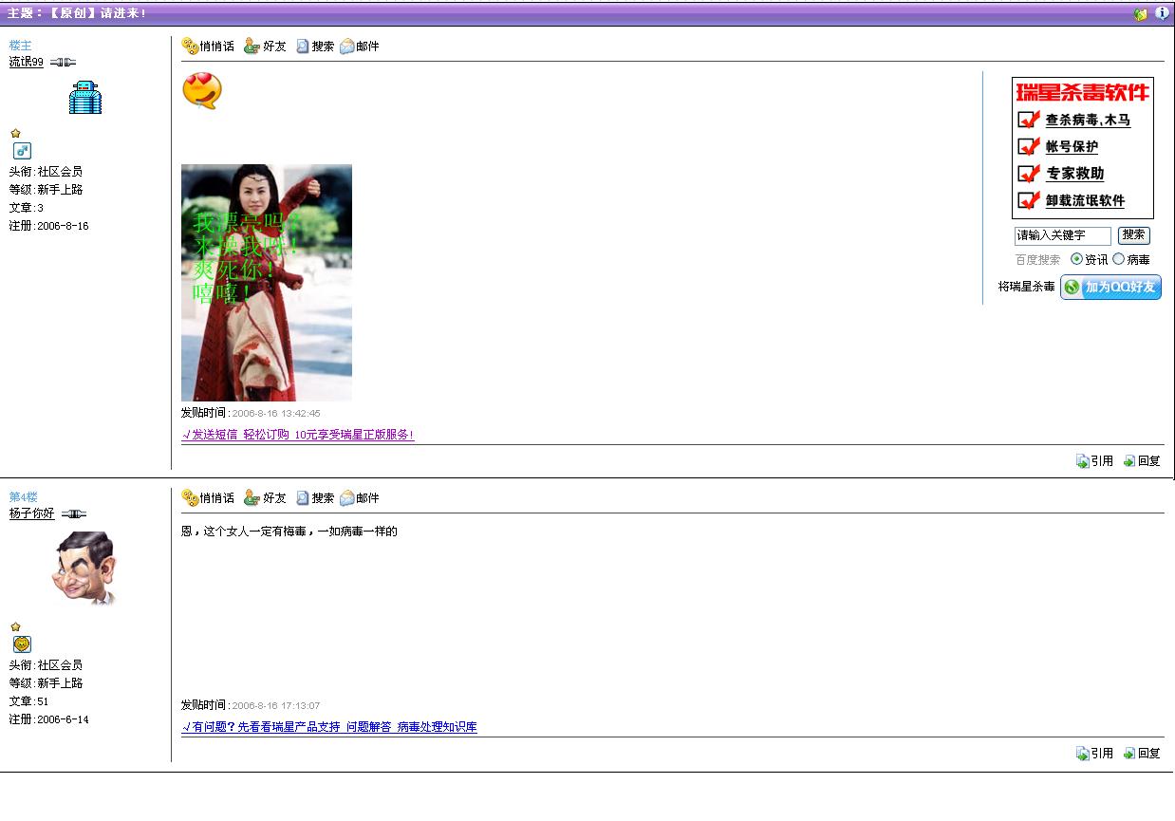Click the blue info icon in the title bar

(x=1162, y=14)
